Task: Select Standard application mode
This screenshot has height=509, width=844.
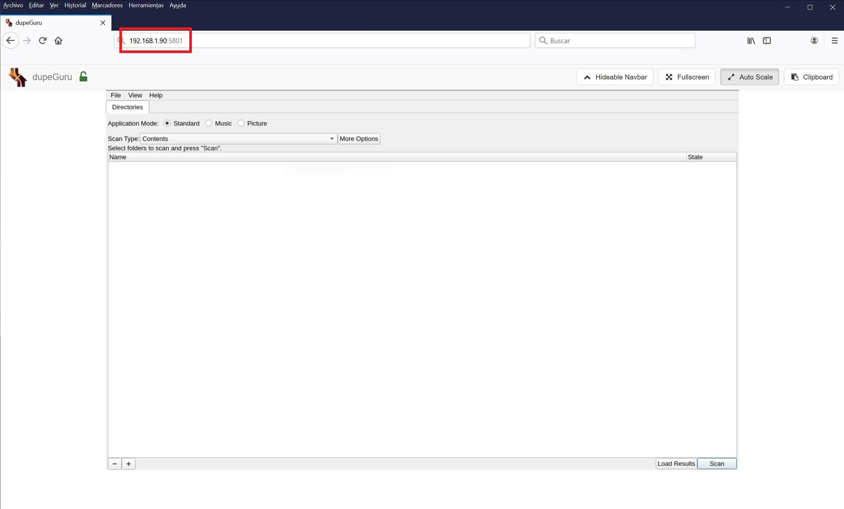Action: pyautogui.click(x=167, y=123)
